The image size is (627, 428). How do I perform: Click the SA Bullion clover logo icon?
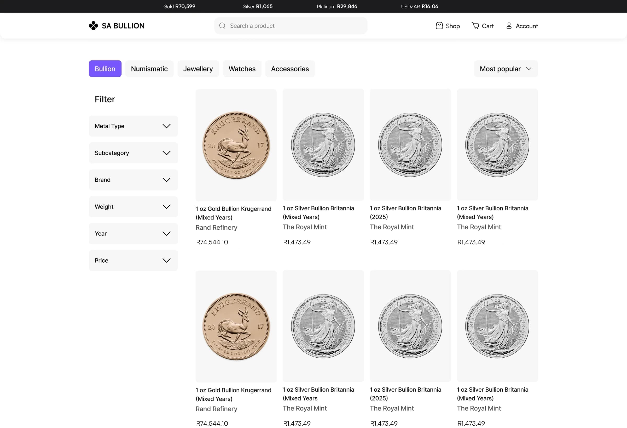point(93,26)
